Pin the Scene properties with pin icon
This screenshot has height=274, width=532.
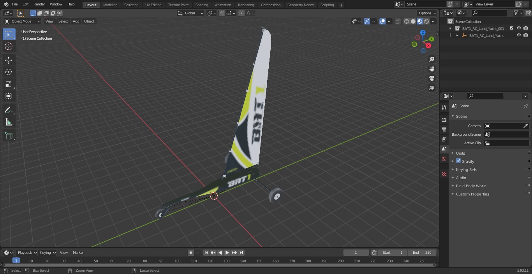[x=525, y=106]
